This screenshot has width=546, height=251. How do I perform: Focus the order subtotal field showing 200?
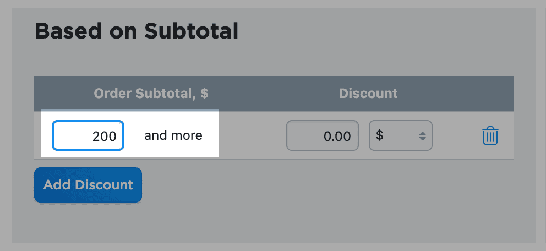(88, 135)
